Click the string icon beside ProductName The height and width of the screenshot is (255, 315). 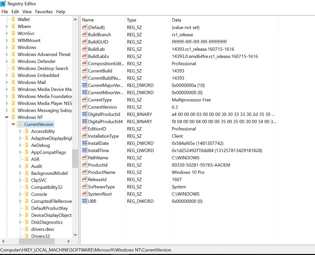(84, 172)
